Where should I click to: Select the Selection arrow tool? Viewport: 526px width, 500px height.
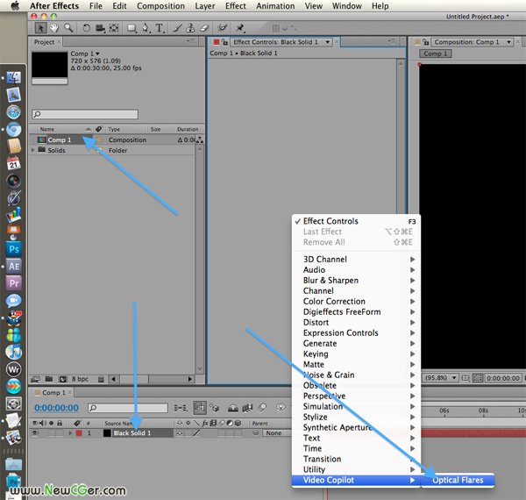pos(40,28)
